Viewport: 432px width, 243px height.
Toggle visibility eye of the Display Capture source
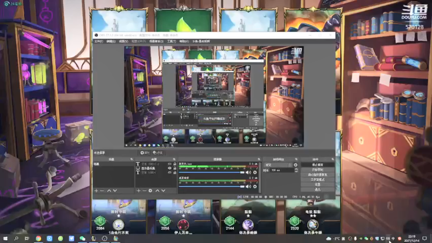pos(170,168)
